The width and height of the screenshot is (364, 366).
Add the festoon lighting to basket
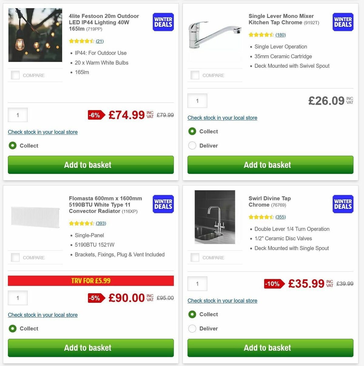click(90, 165)
